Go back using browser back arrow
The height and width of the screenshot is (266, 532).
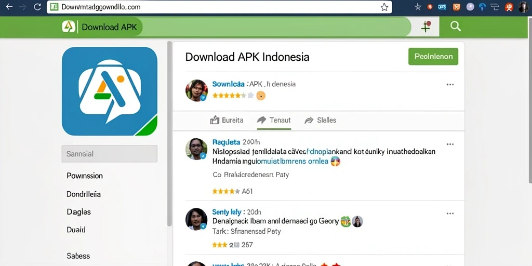pyautogui.click(x=9, y=7)
